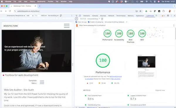The width and height of the screenshot is (176, 108).
Task: Click the rotate device icon in the device toolbar
Action: coord(61,16)
